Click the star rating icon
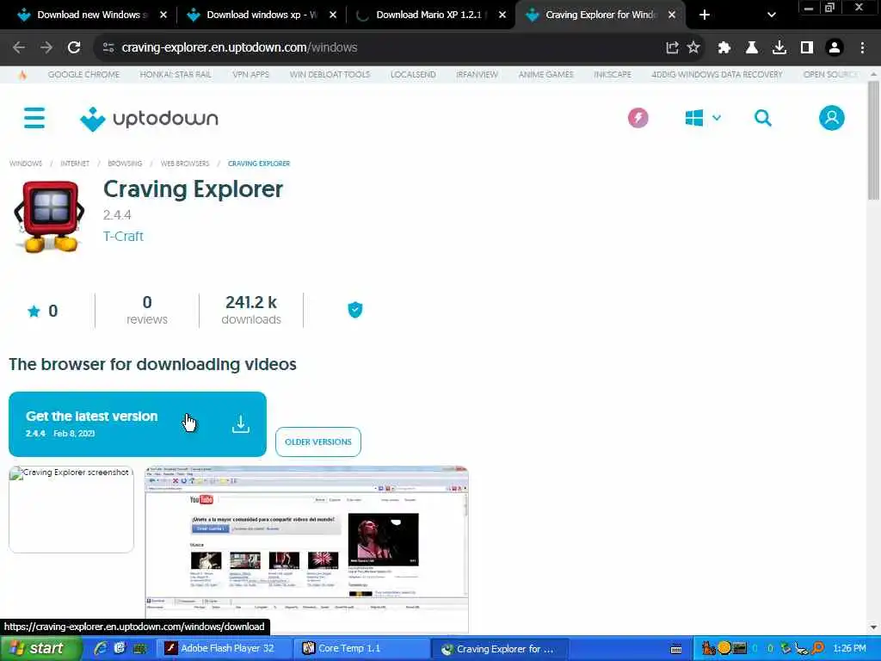This screenshot has height=661, width=881. click(x=34, y=311)
